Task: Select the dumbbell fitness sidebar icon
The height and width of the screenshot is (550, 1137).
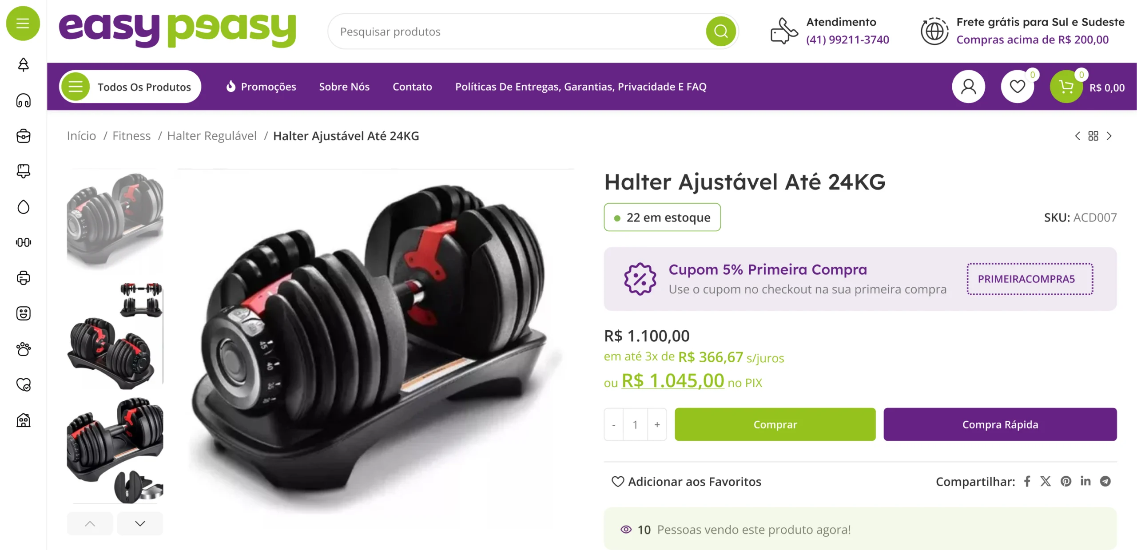Action: [x=23, y=242]
